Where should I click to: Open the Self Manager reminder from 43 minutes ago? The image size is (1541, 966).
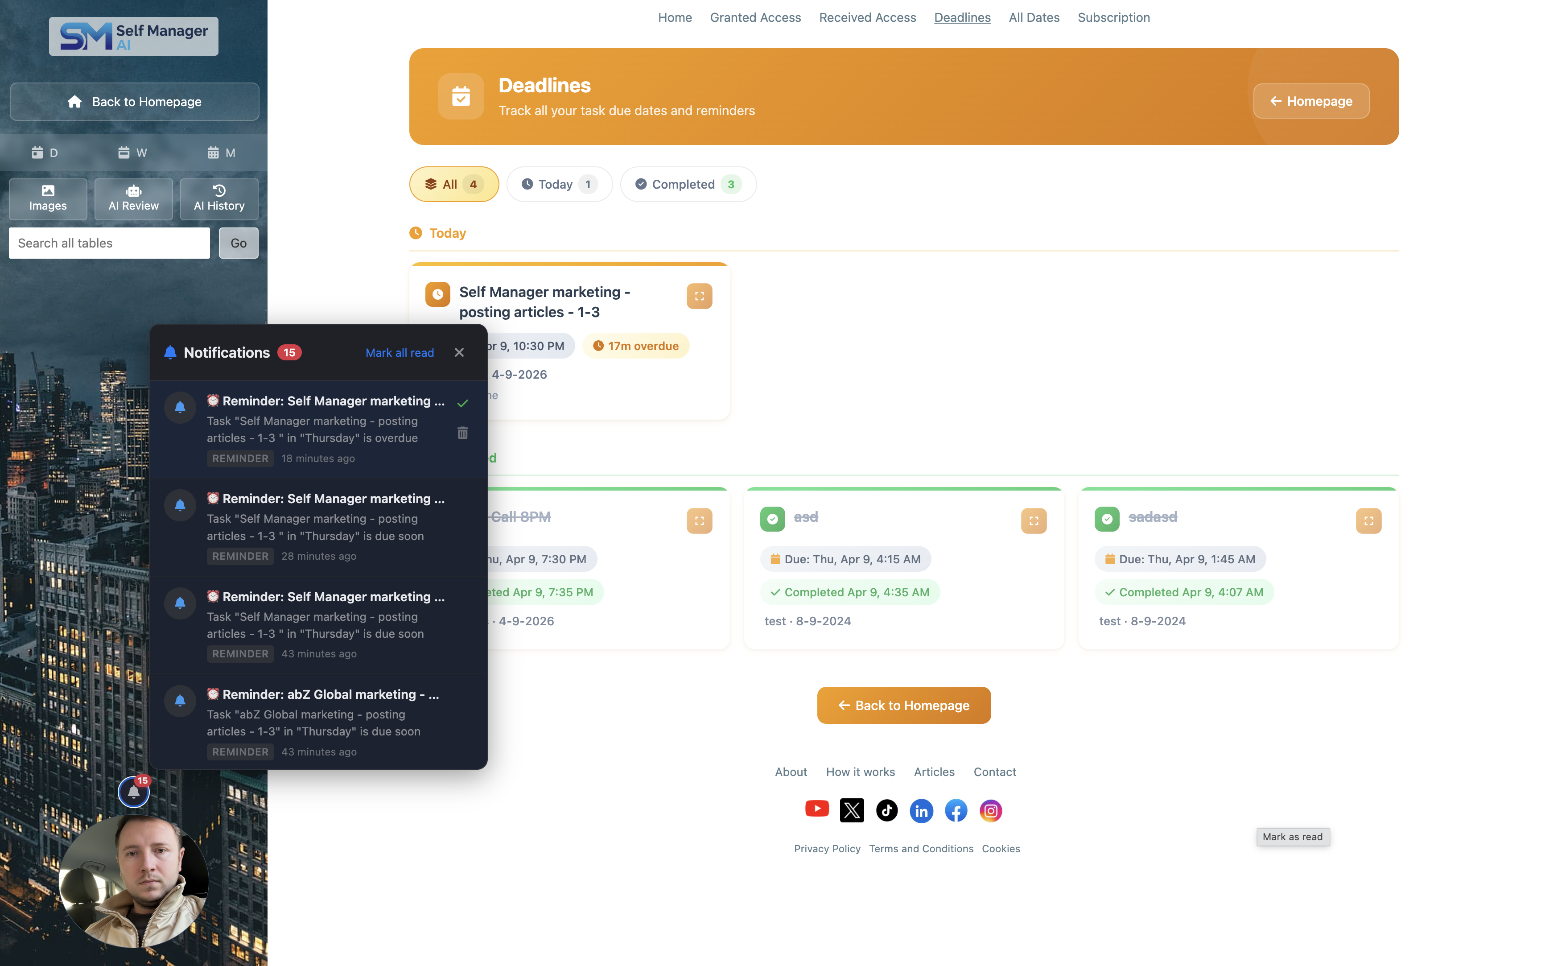[x=319, y=625]
